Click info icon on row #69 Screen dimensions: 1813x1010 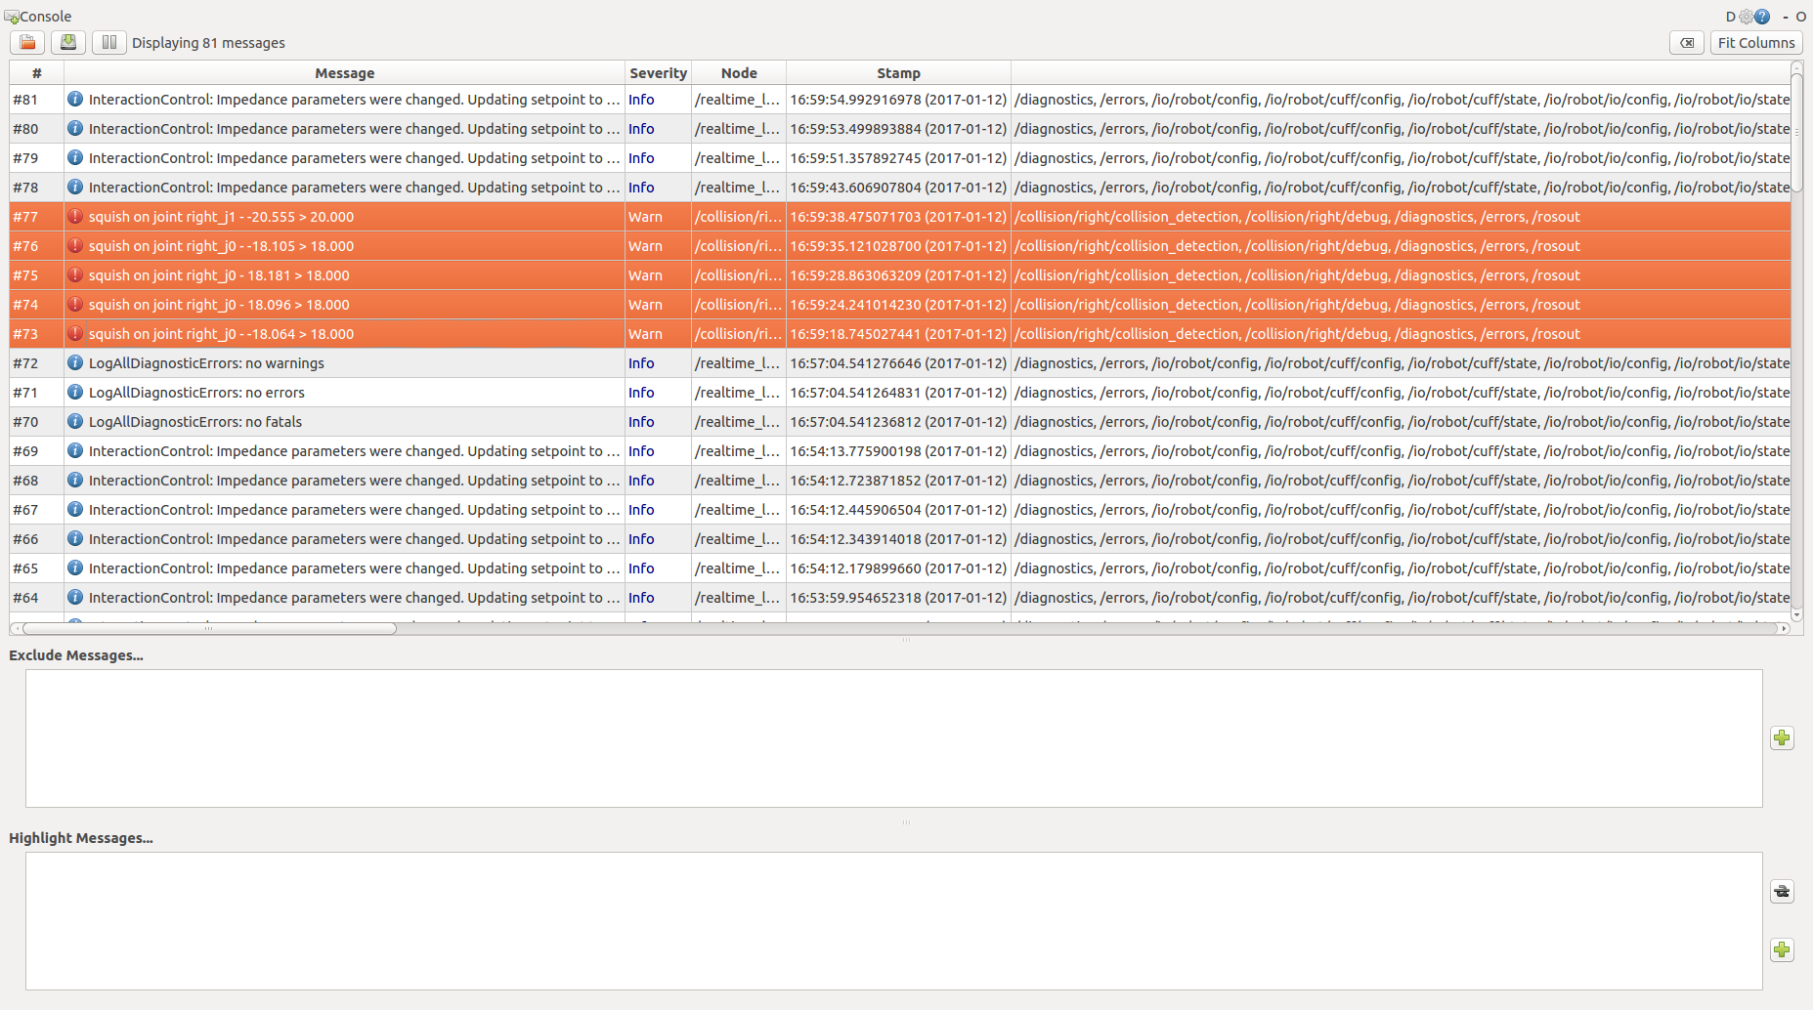75,451
